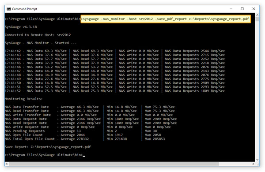Image resolution: width=265 pixels, height=172 pixels.
Task: Click the horizontal scrollbar left arrow
Action: [7, 164]
